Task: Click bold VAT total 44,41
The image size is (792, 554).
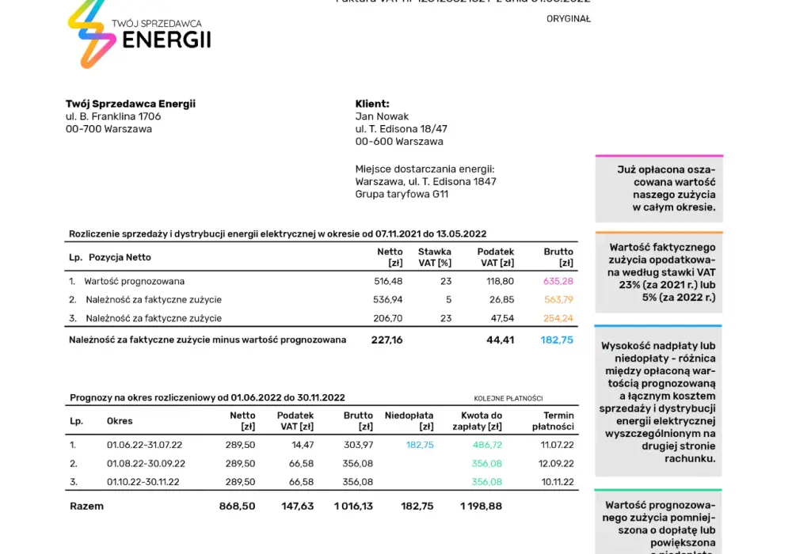Action: coord(500,340)
